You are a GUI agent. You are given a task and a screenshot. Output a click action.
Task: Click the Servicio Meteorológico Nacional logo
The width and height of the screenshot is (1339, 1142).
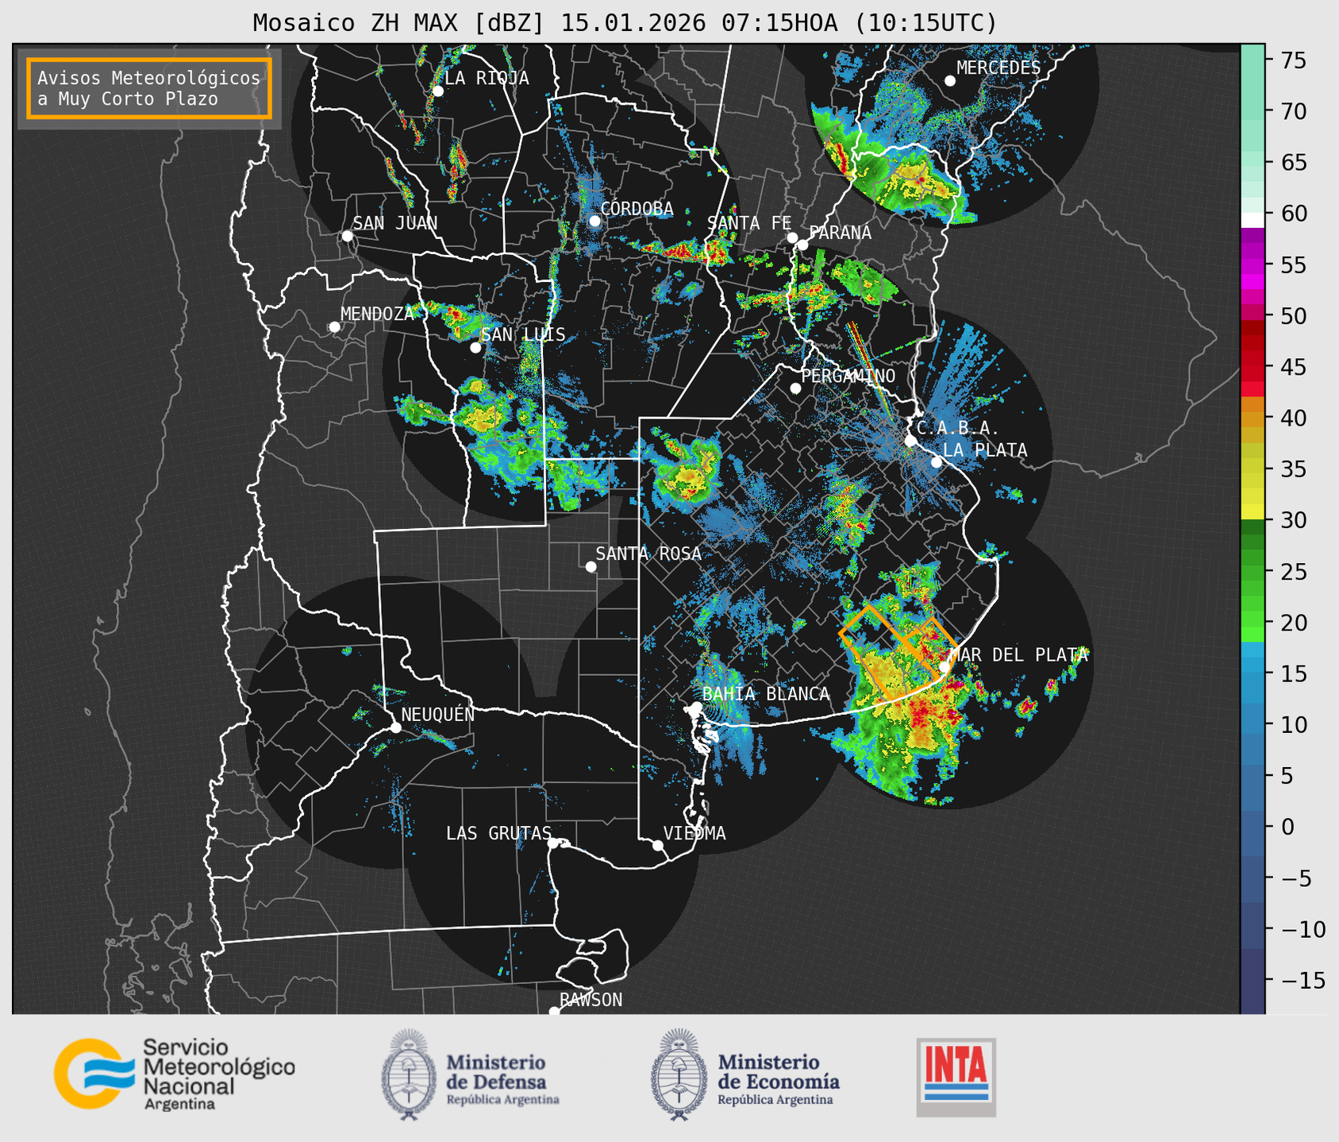click(x=174, y=1074)
